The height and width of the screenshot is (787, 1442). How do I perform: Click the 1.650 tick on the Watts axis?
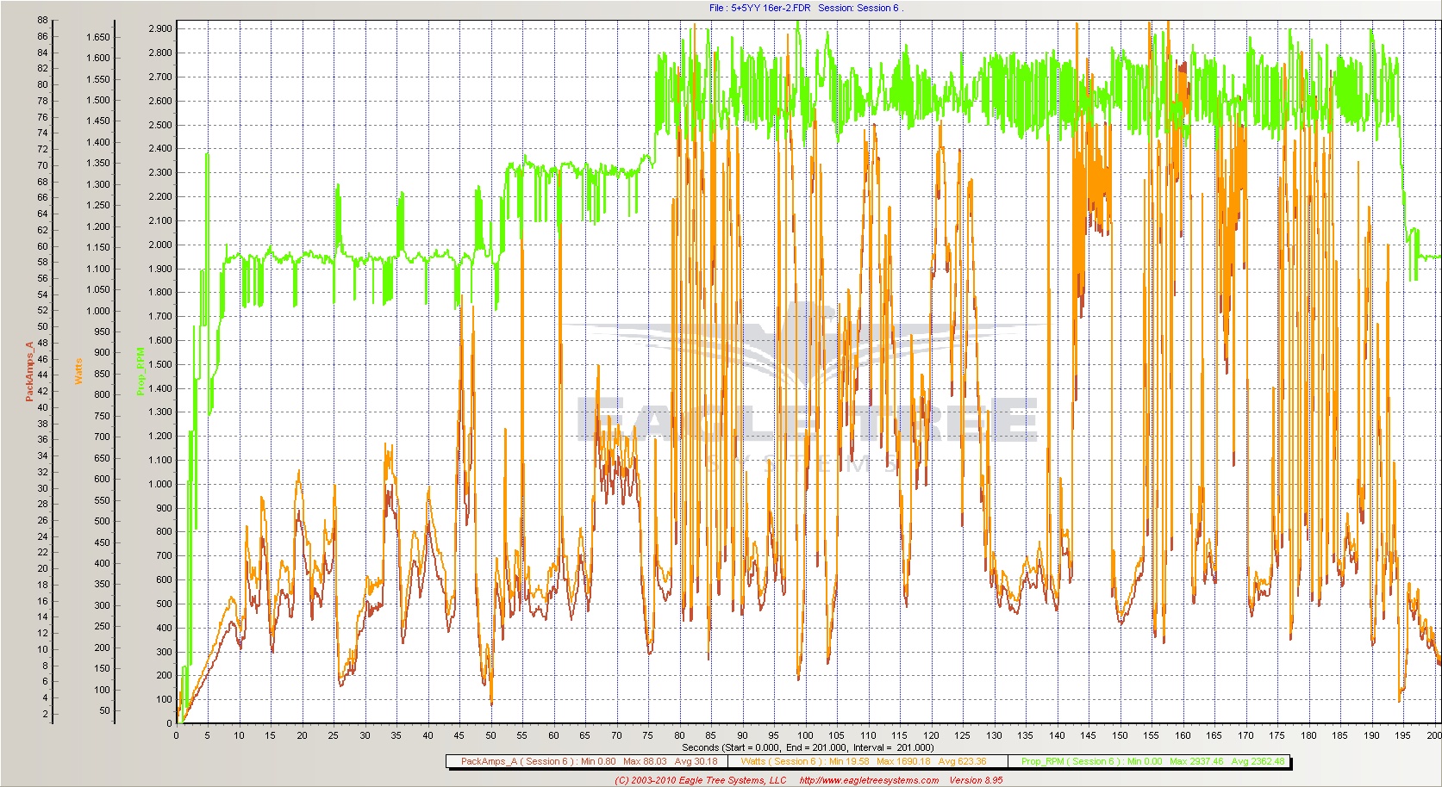point(98,37)
